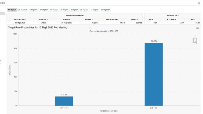
Task: Select the 16 Thg926 meeting tab
Action: point(12,10)
